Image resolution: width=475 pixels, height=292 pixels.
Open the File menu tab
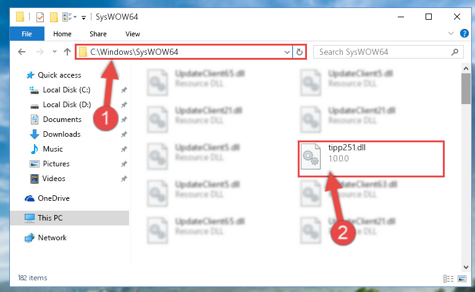click(27, 34)
